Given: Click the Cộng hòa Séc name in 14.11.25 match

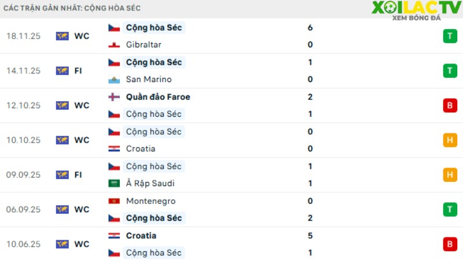Looking at the screenshot, I should tap(154, 62).
